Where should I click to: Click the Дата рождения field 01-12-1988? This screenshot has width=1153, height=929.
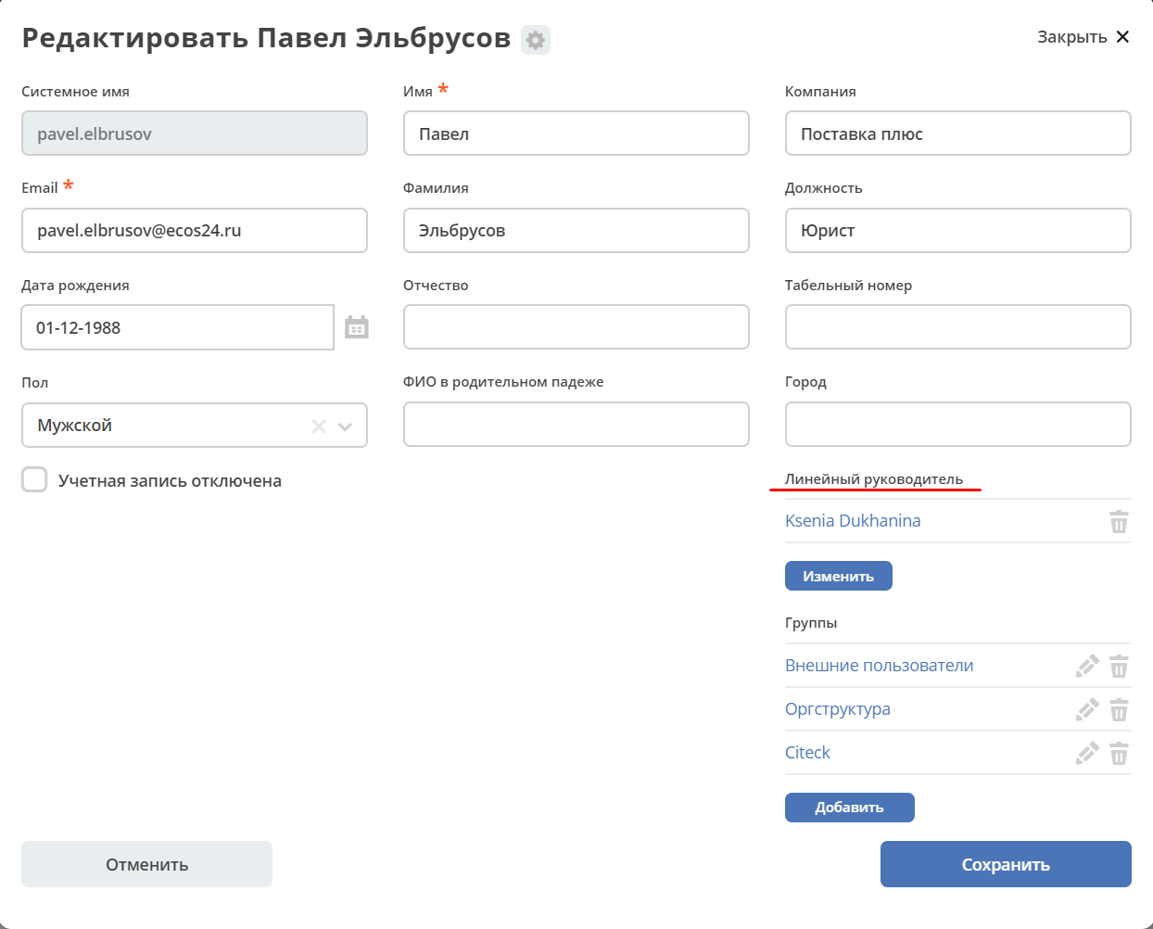177,327
